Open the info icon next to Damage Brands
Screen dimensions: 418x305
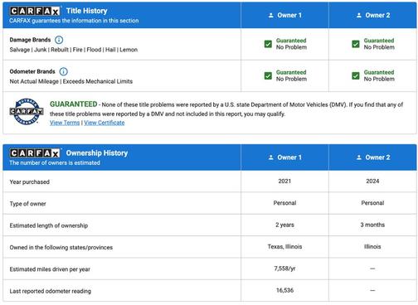tap(59, 40)
